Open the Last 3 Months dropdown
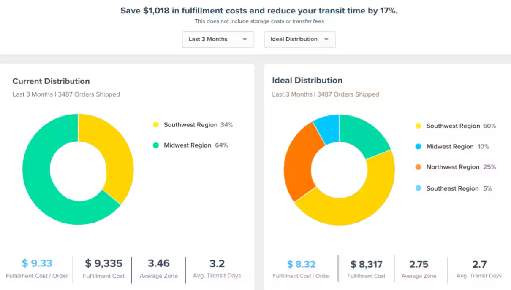This screenshot has width=511, height=290. click(218, 39)
